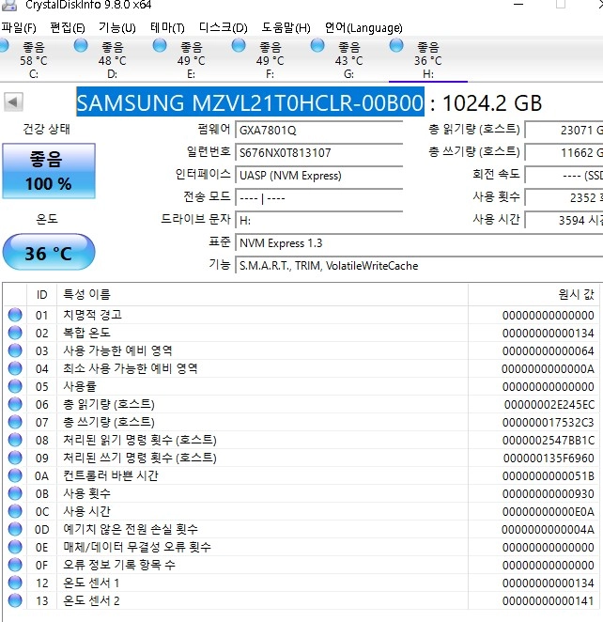Select the F: drive tab
The width and height of the screenshot is (603, 622).
(270, 60)
